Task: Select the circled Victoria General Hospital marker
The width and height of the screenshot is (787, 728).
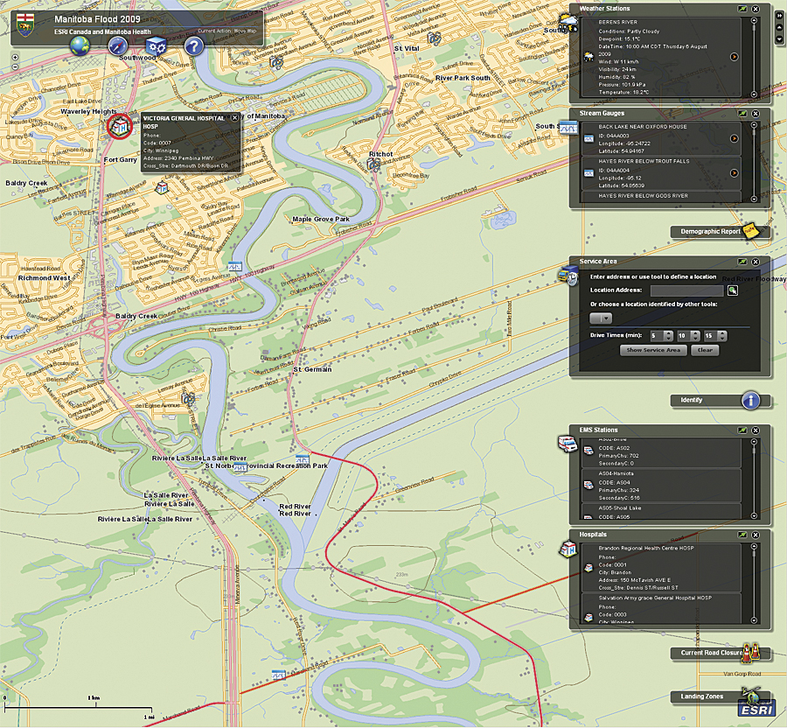Action: point(120,126)
